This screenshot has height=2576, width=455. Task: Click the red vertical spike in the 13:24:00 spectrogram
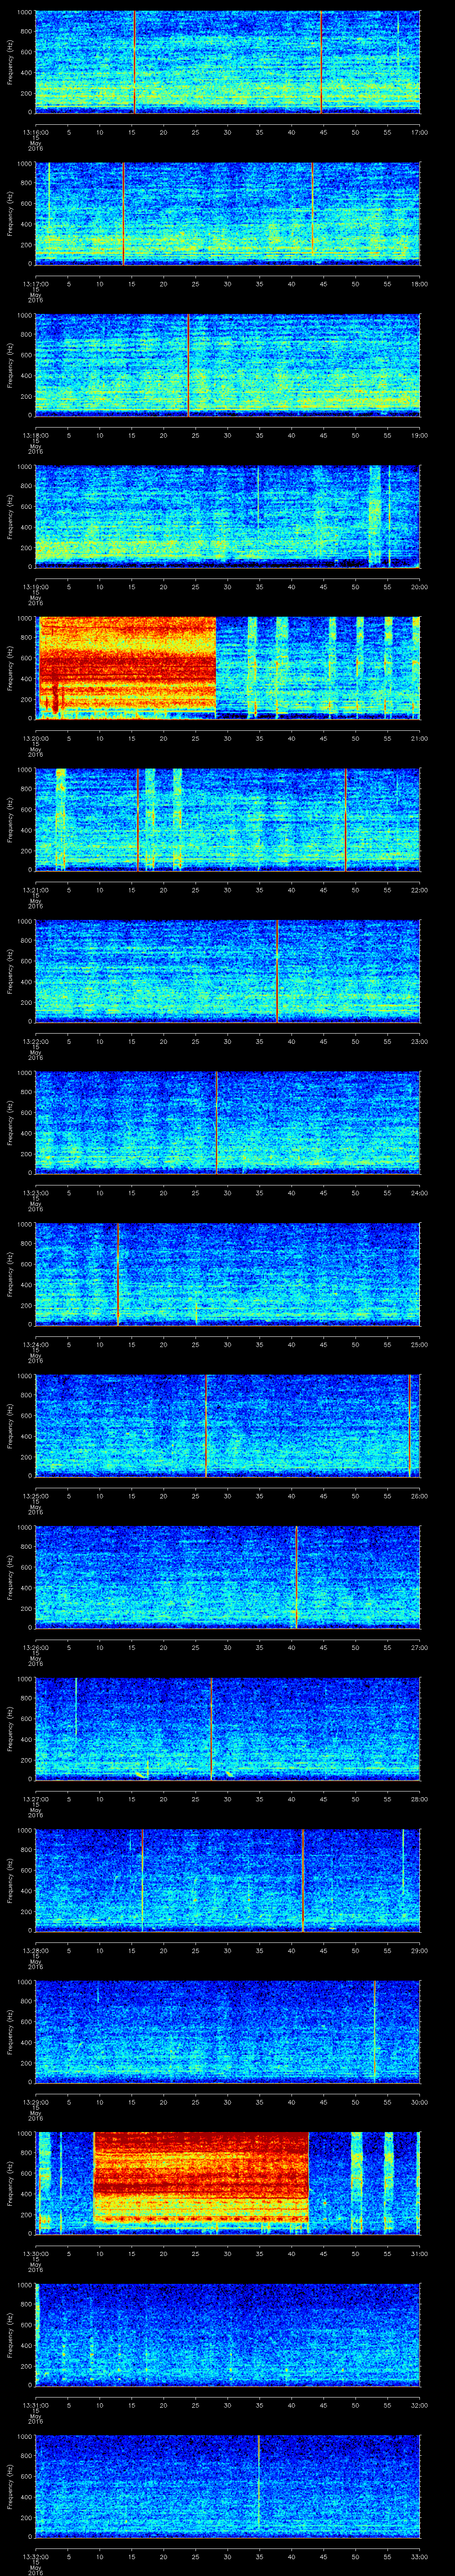tap(118, 1274)
